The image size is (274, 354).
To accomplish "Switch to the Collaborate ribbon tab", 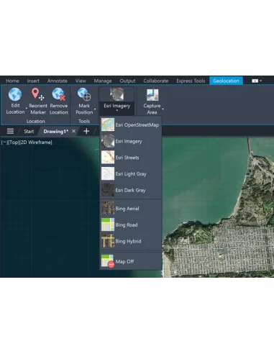I will click(x=156, y=81).
